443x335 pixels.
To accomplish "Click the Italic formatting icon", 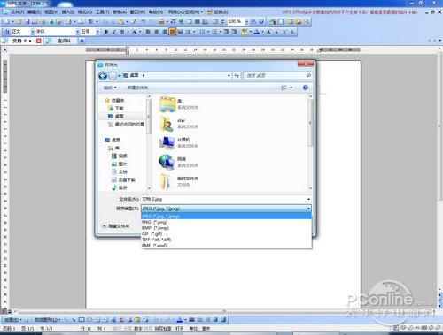I will click(x=114, y=32).
